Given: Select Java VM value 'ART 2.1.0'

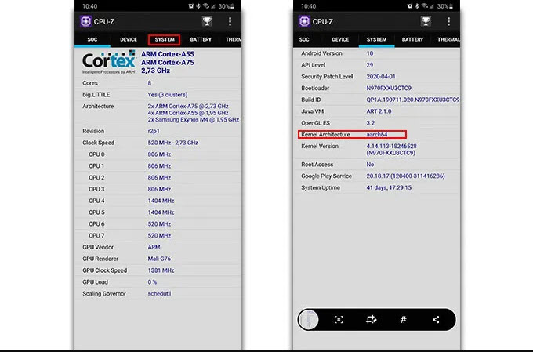Looking at the screenshot, I should pyautogui.click(x=379, y=111).
